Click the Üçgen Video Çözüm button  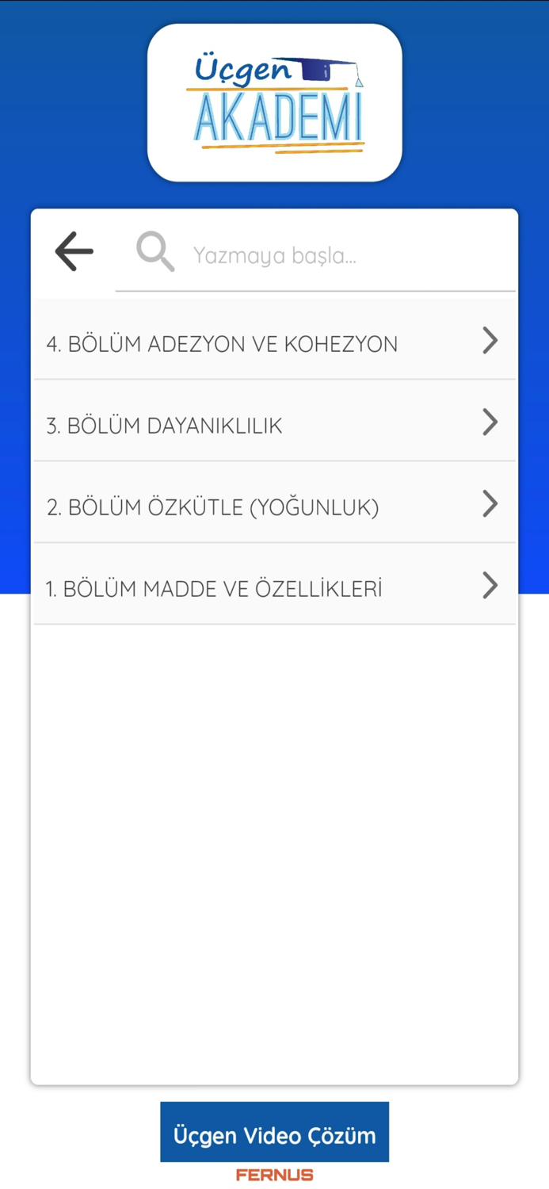click(274, 1134)
